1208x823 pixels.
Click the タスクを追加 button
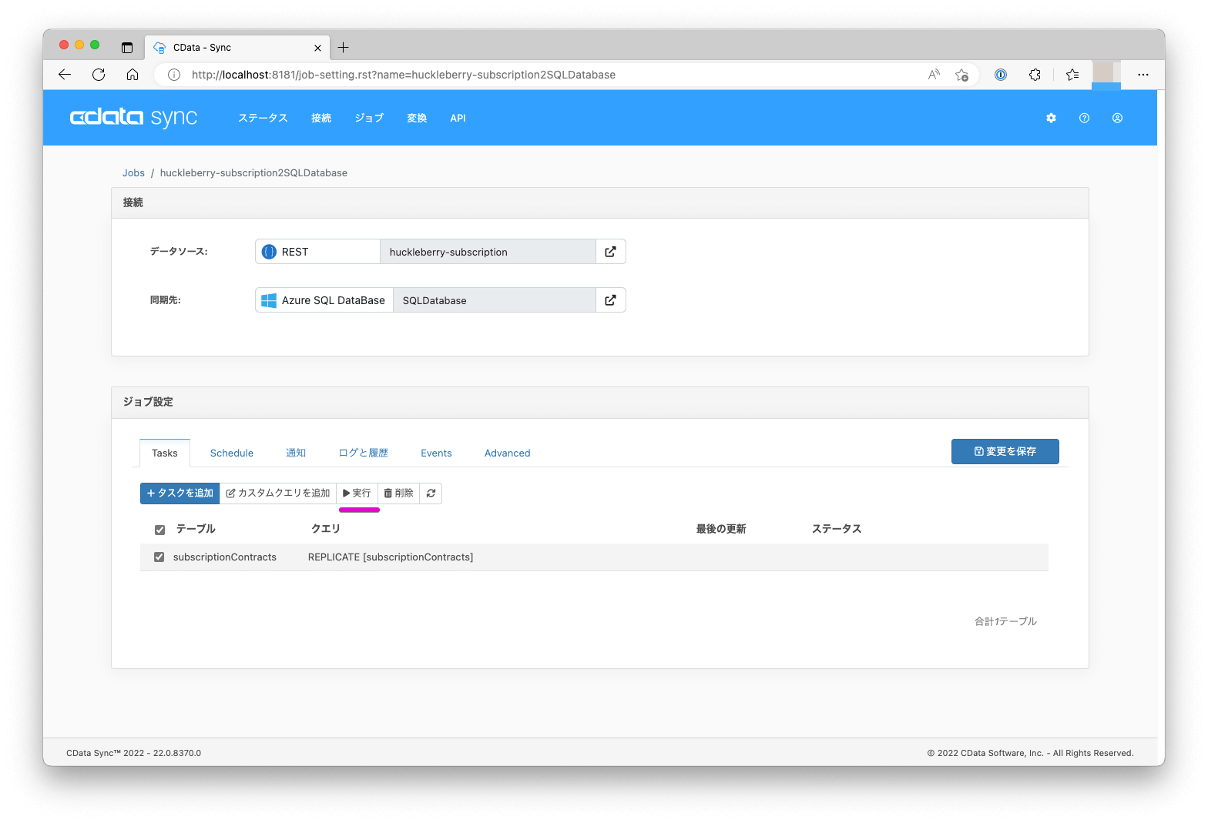pyautogui.click(x=180, y=493)
